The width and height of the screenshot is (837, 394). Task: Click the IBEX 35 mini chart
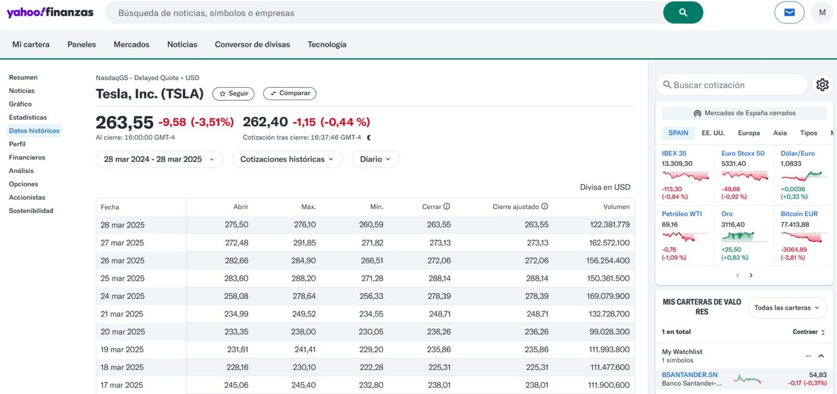click(686, 176)
